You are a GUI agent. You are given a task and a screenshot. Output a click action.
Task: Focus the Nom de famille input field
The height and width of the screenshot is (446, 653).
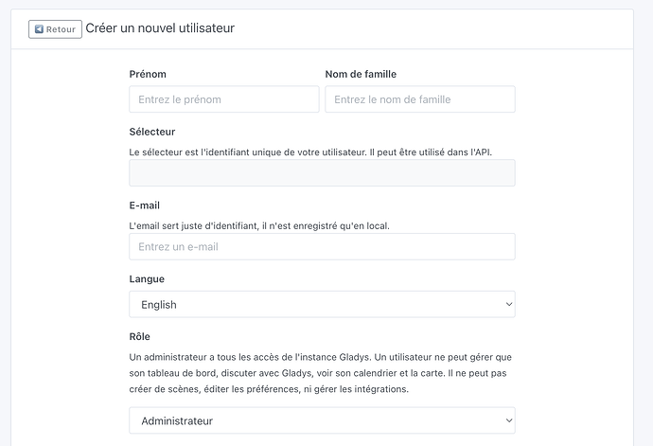tap(419, 99)
